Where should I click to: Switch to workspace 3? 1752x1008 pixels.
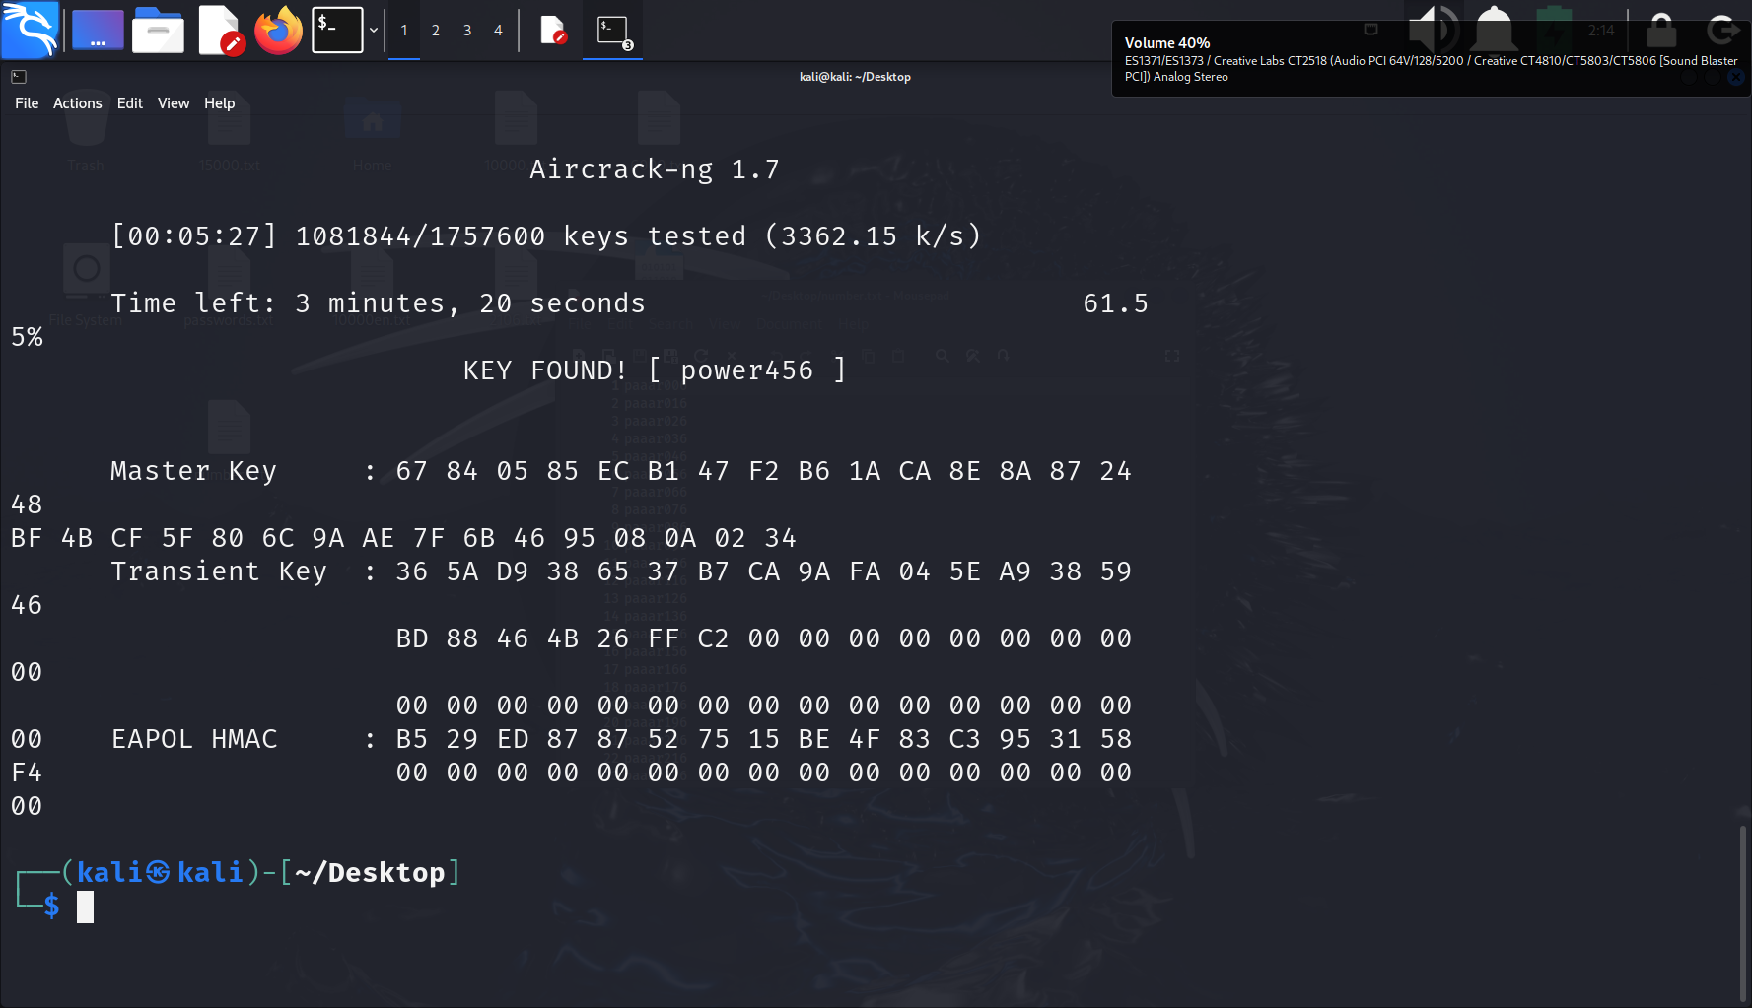467,31
